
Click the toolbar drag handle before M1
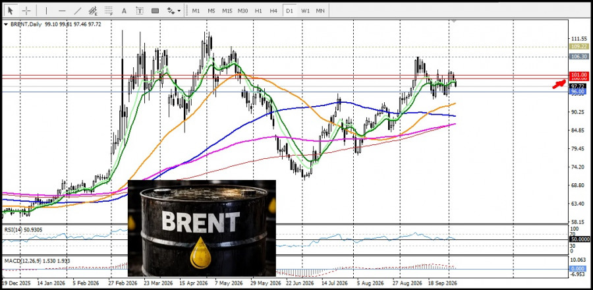tap(186, 11)
